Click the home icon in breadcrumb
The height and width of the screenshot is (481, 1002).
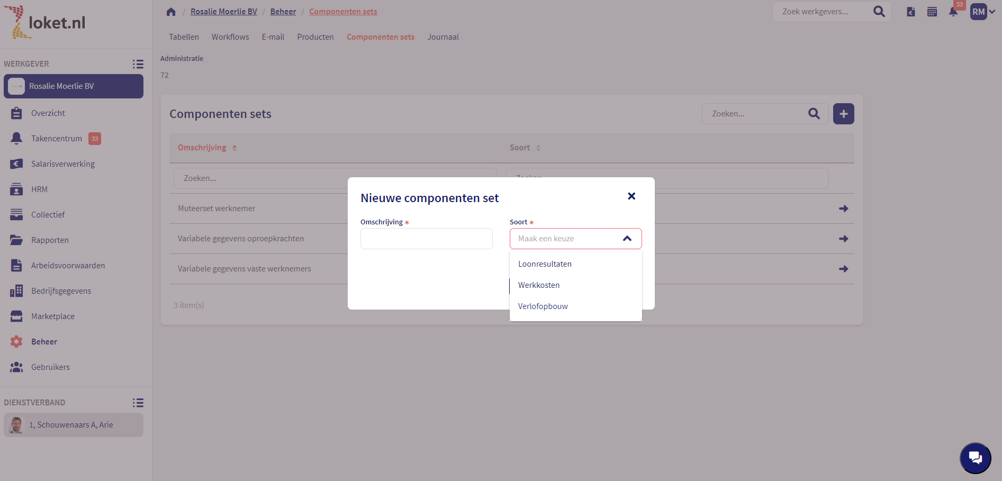tap(170, 12)
